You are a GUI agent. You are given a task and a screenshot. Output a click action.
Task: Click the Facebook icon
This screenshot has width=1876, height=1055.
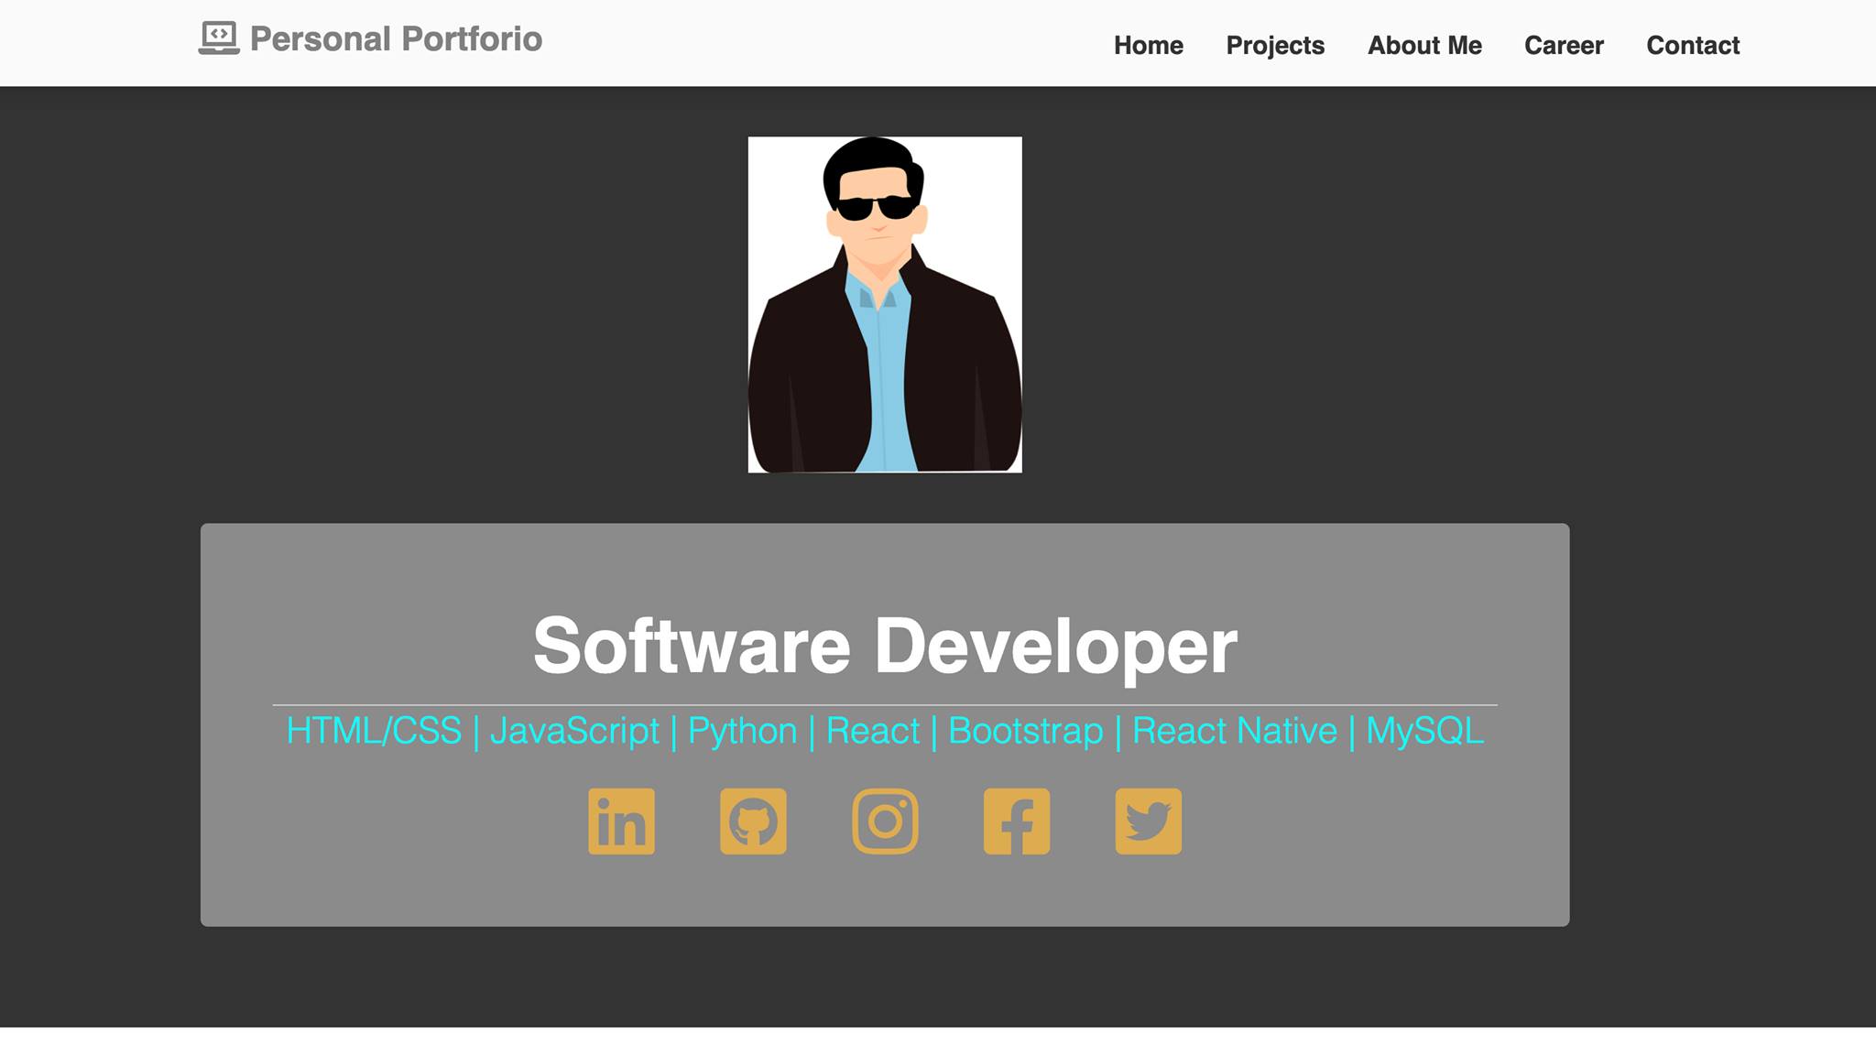pyautogui.click(x=1016, y=821)
